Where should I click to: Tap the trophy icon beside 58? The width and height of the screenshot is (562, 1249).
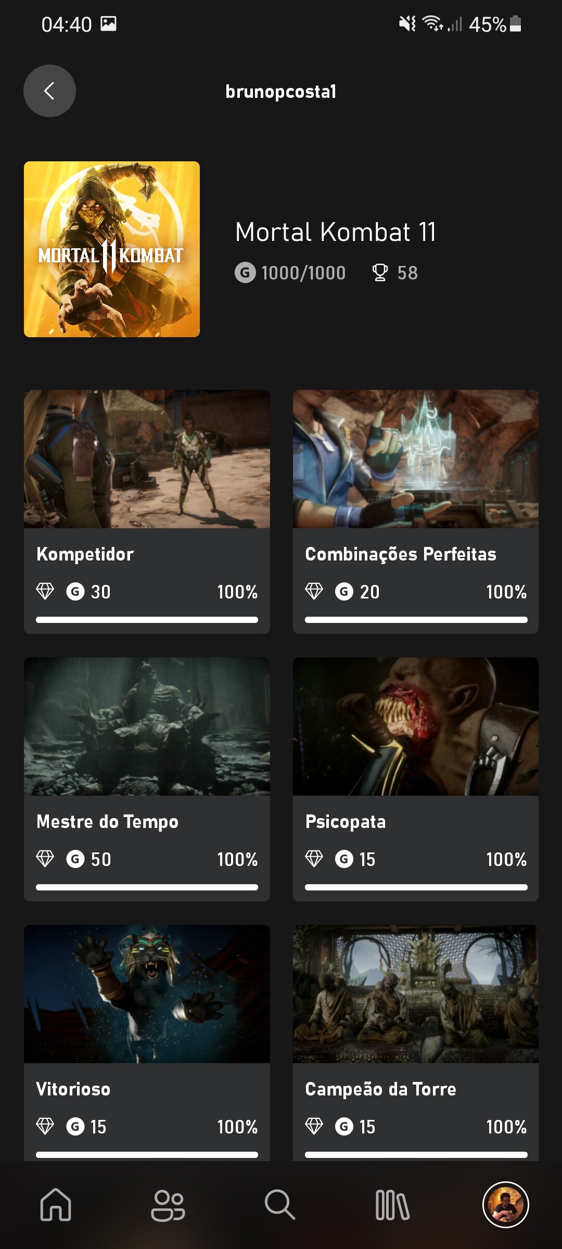380,272
